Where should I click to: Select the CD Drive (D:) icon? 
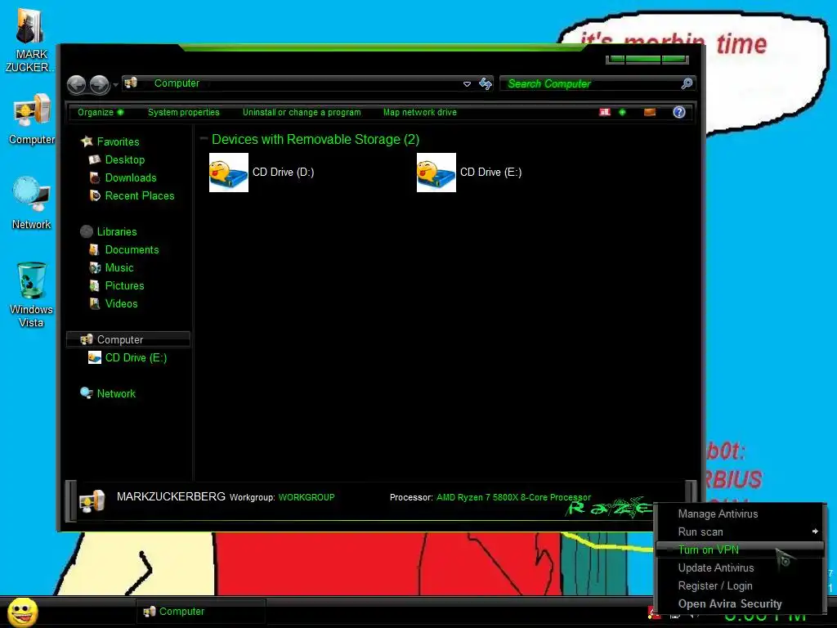(x=229, y=173)
